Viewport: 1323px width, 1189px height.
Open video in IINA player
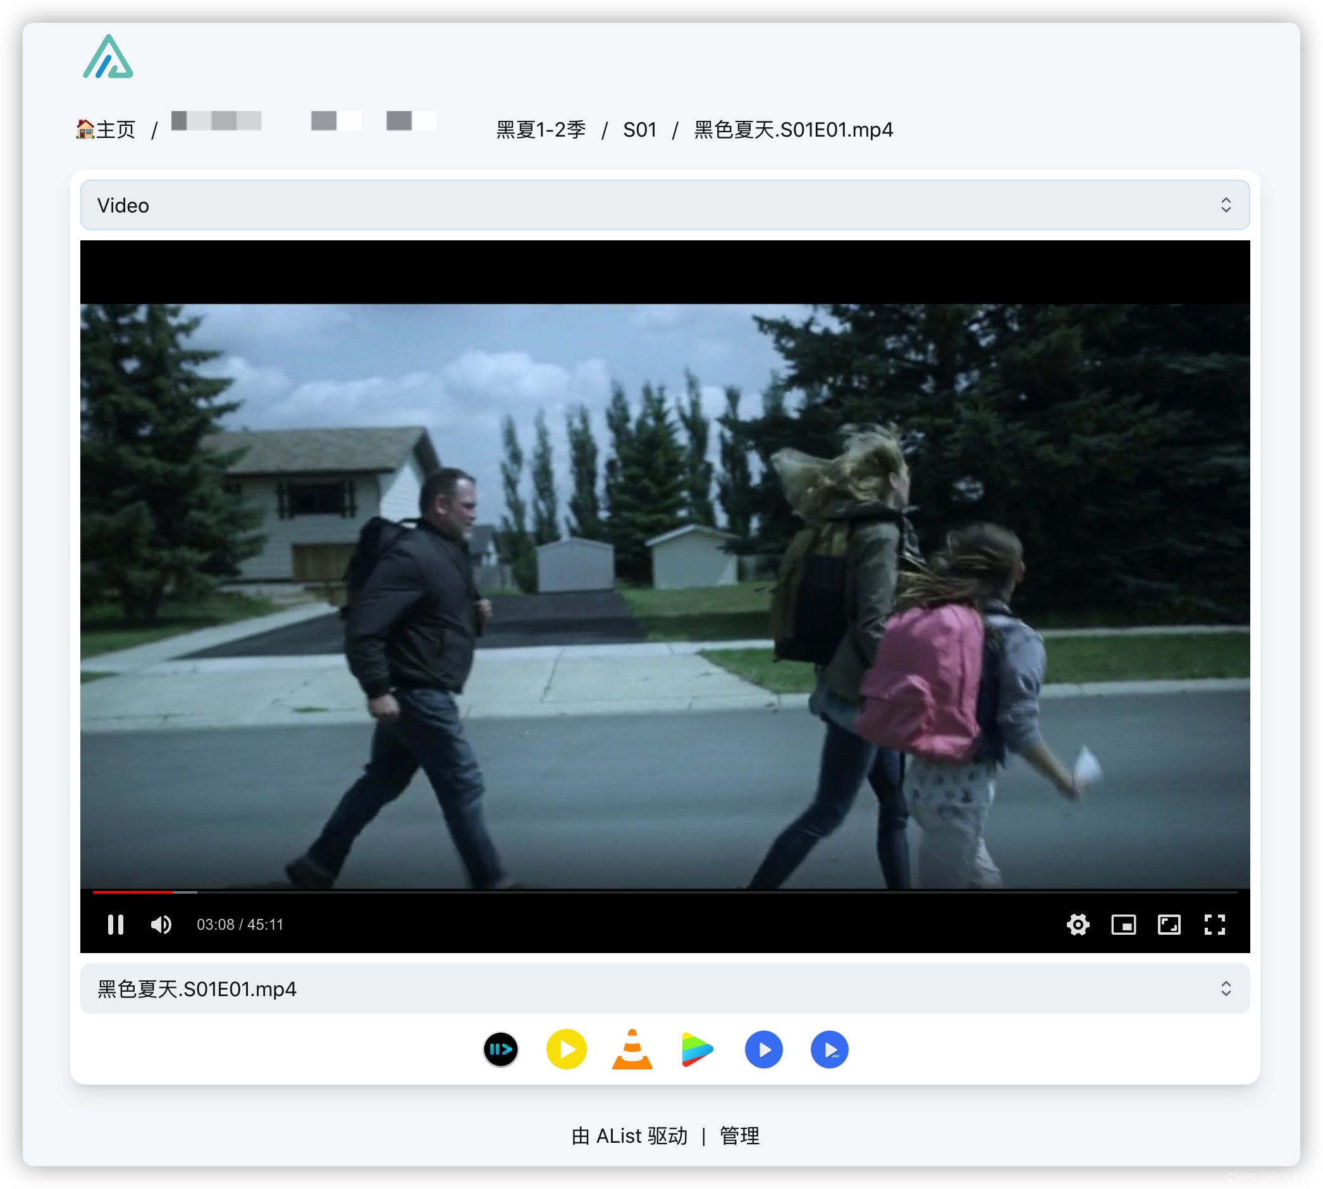coord(500,1049)
